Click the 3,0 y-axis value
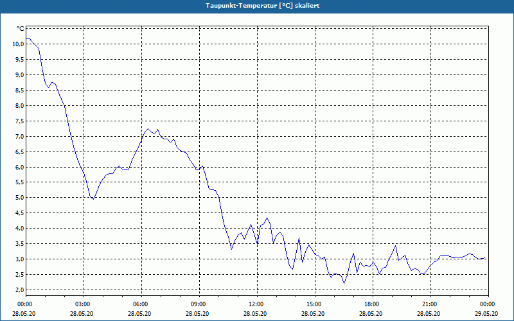Image resolution: width=514 pixels, height=321 pixels. coord(19,259)
